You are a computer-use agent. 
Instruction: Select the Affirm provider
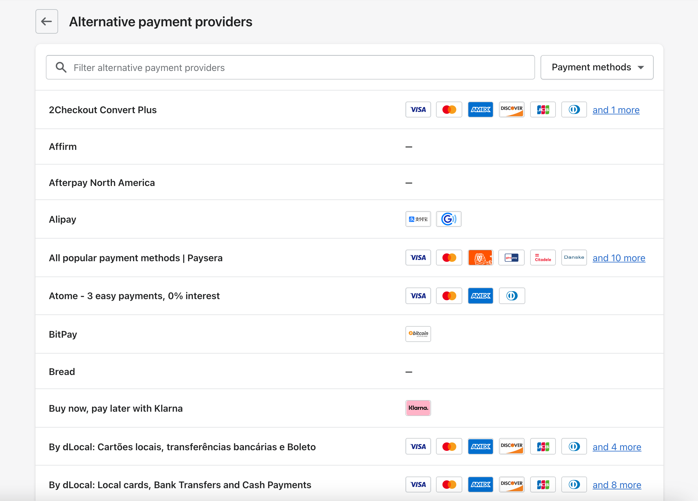click(63, 147)
